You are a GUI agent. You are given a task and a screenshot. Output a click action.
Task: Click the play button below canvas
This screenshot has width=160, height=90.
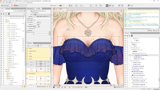[118, 85]
